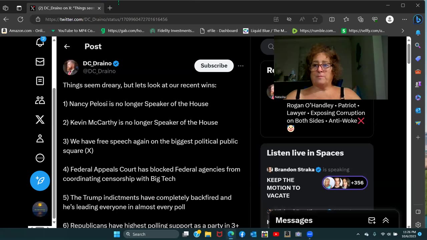Open a new browser tab
The width and height of the screenshot is (427, 240).
(x=110, y=8)
